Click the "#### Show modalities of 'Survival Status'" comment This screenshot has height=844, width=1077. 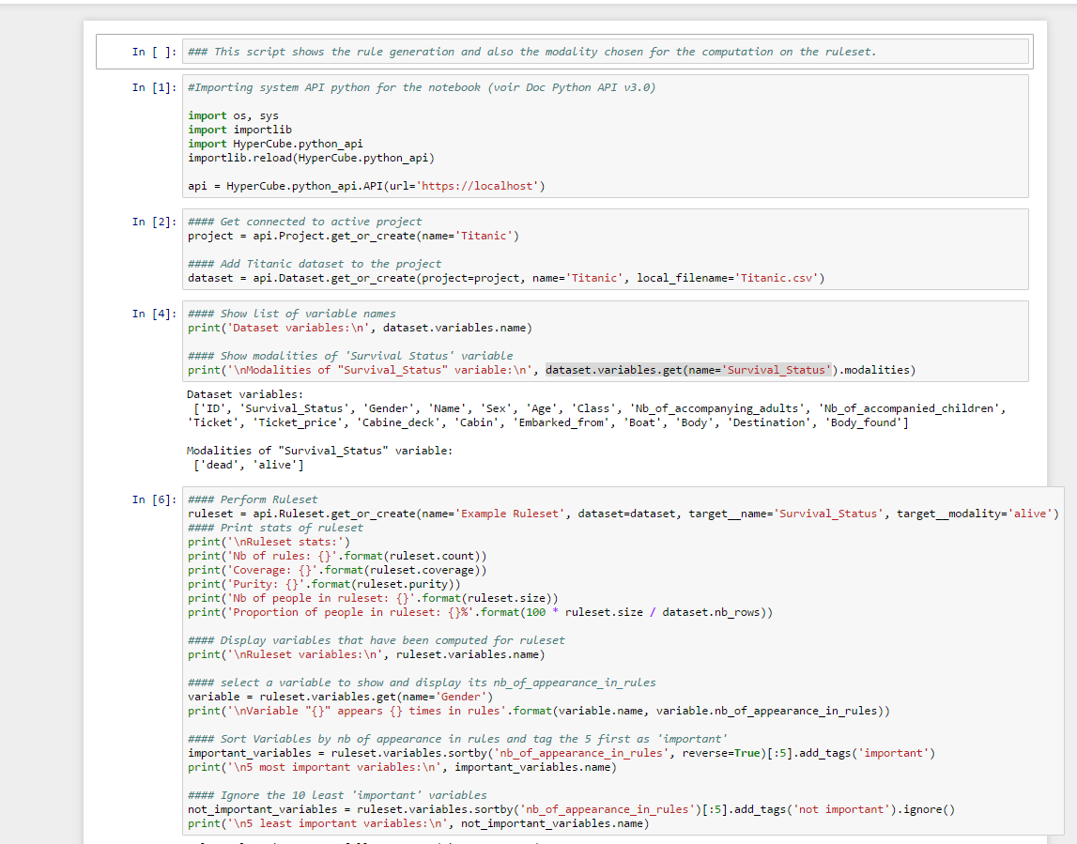point(350,356)
